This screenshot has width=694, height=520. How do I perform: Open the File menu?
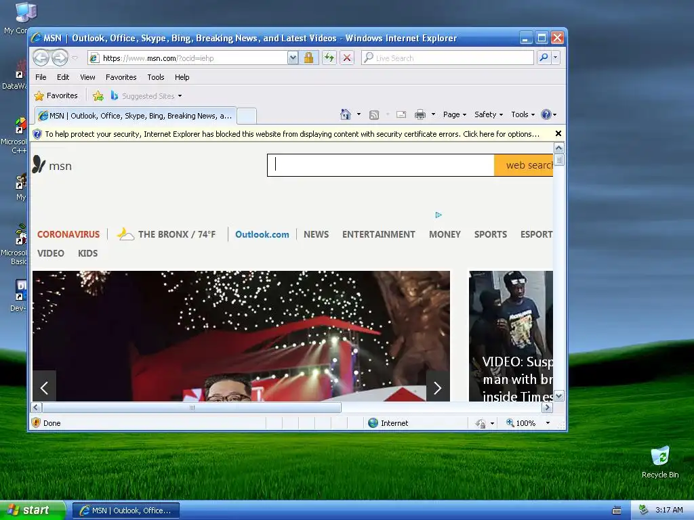41,77
